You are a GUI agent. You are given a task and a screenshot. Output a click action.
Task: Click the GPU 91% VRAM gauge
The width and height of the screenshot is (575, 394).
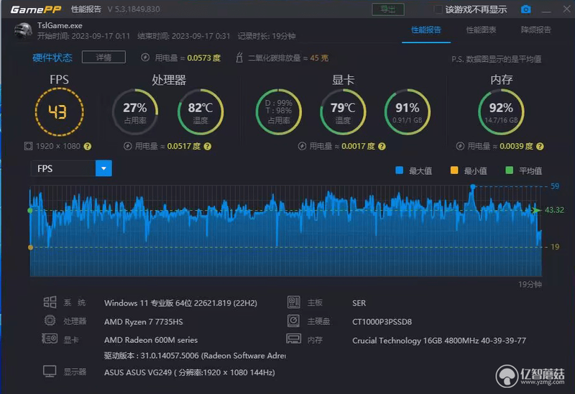point(408,112)
